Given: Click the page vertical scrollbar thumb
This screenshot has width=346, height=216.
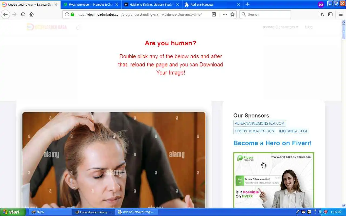Looking at the screenshot, I should point(344,32).
